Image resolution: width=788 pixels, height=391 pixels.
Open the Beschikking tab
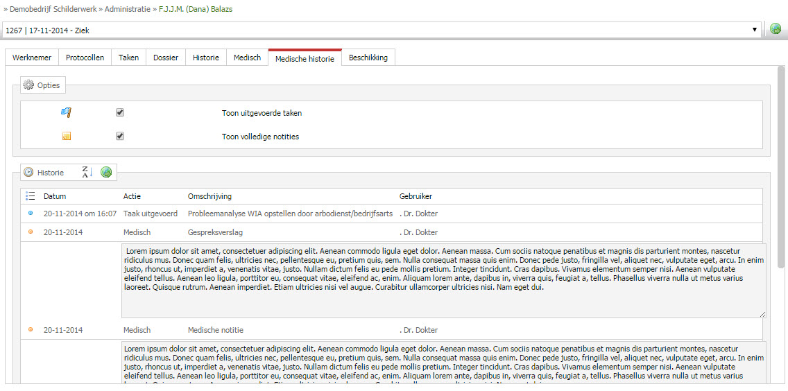[x=368, y=58]
